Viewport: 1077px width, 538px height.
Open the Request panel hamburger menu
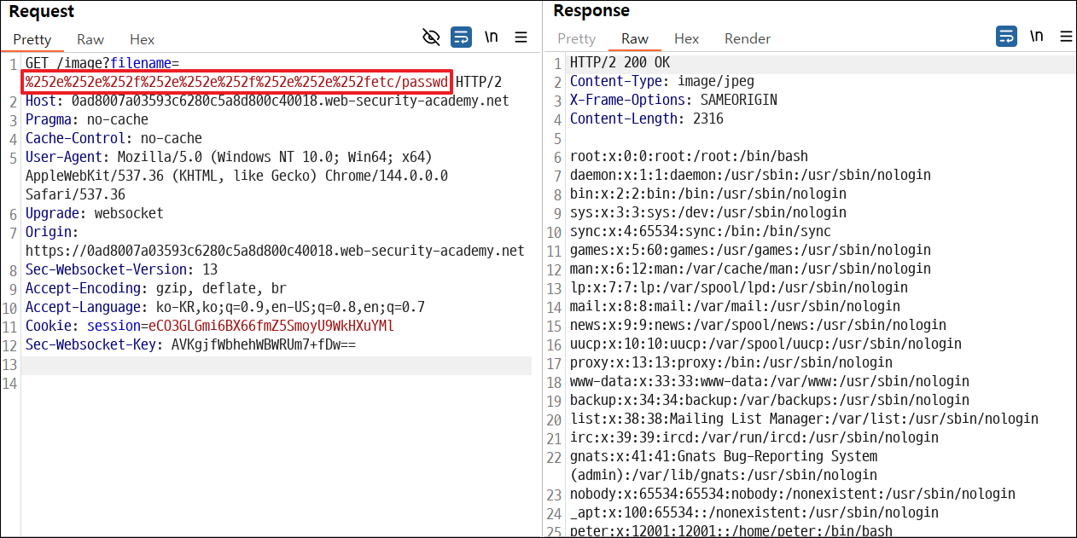[x=521, y=37]
